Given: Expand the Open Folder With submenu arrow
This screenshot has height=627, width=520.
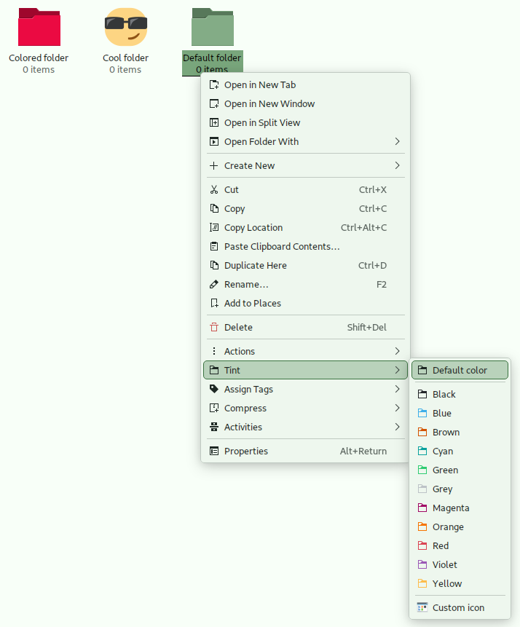Looking at the screenshot, I should coord(397,141).
